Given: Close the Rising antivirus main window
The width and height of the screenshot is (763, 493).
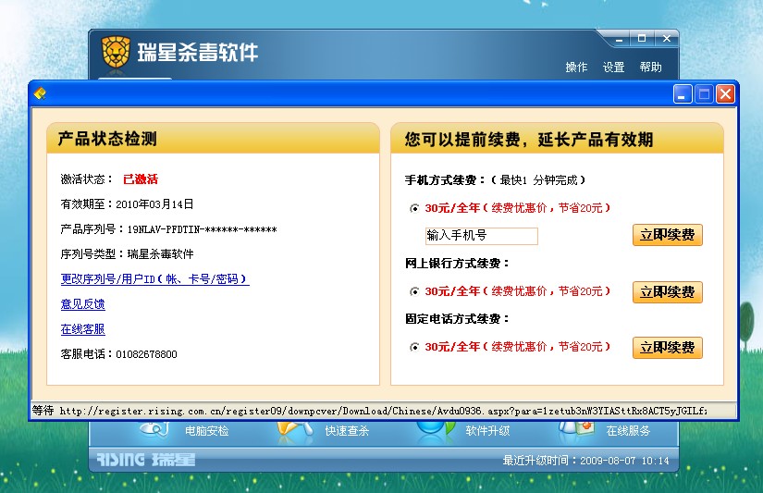Looking at the screenshot, I should [x=666, y=39].
